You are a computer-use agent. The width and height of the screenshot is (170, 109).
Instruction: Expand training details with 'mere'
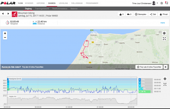coord(163,23)
